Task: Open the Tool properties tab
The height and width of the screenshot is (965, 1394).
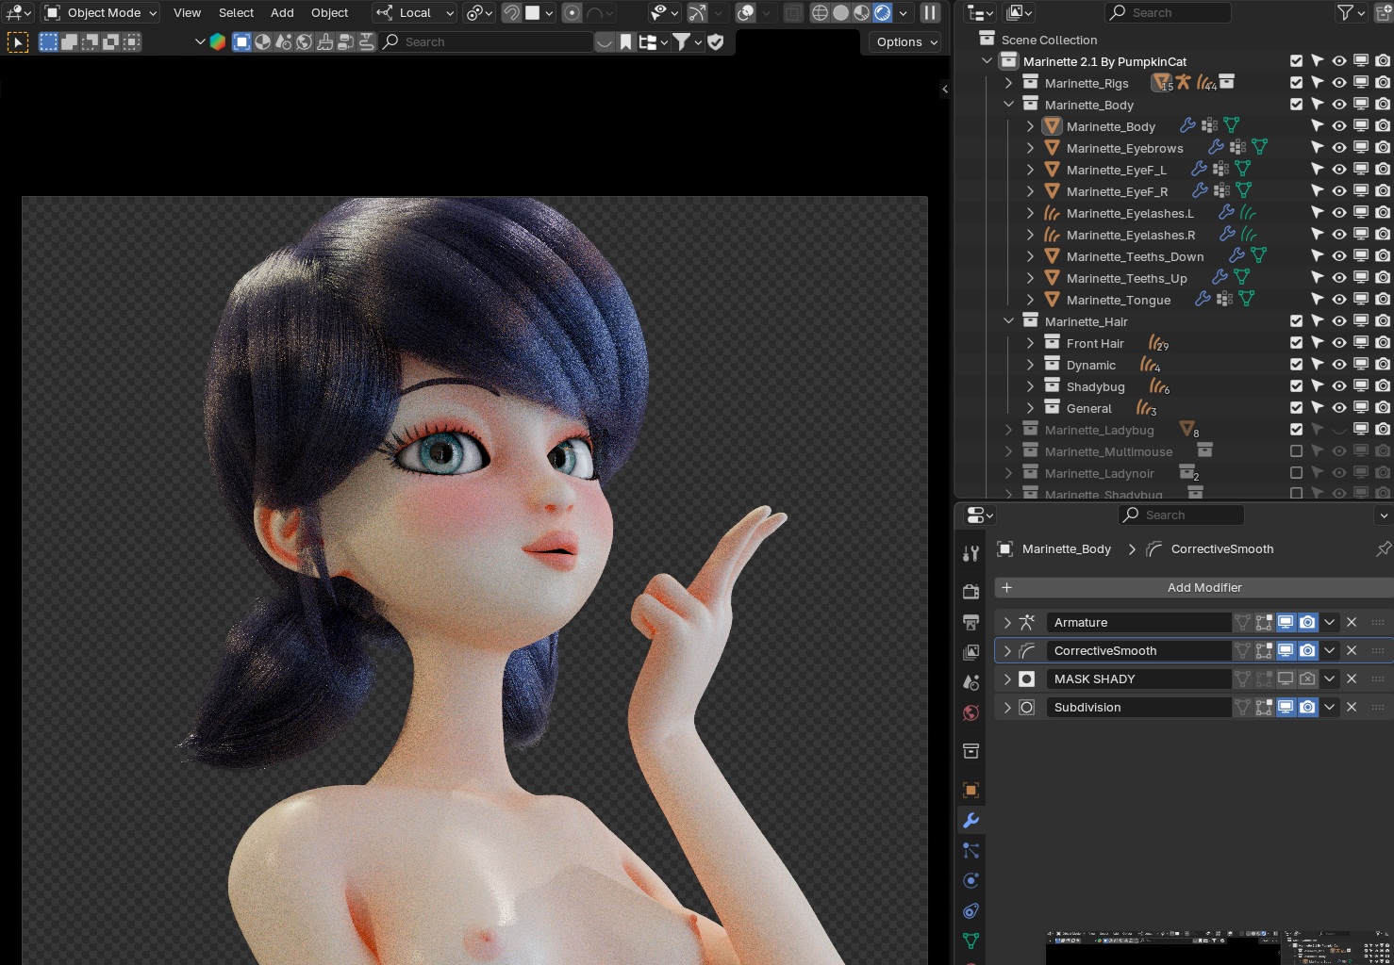Action: click(x=971, y=553)
